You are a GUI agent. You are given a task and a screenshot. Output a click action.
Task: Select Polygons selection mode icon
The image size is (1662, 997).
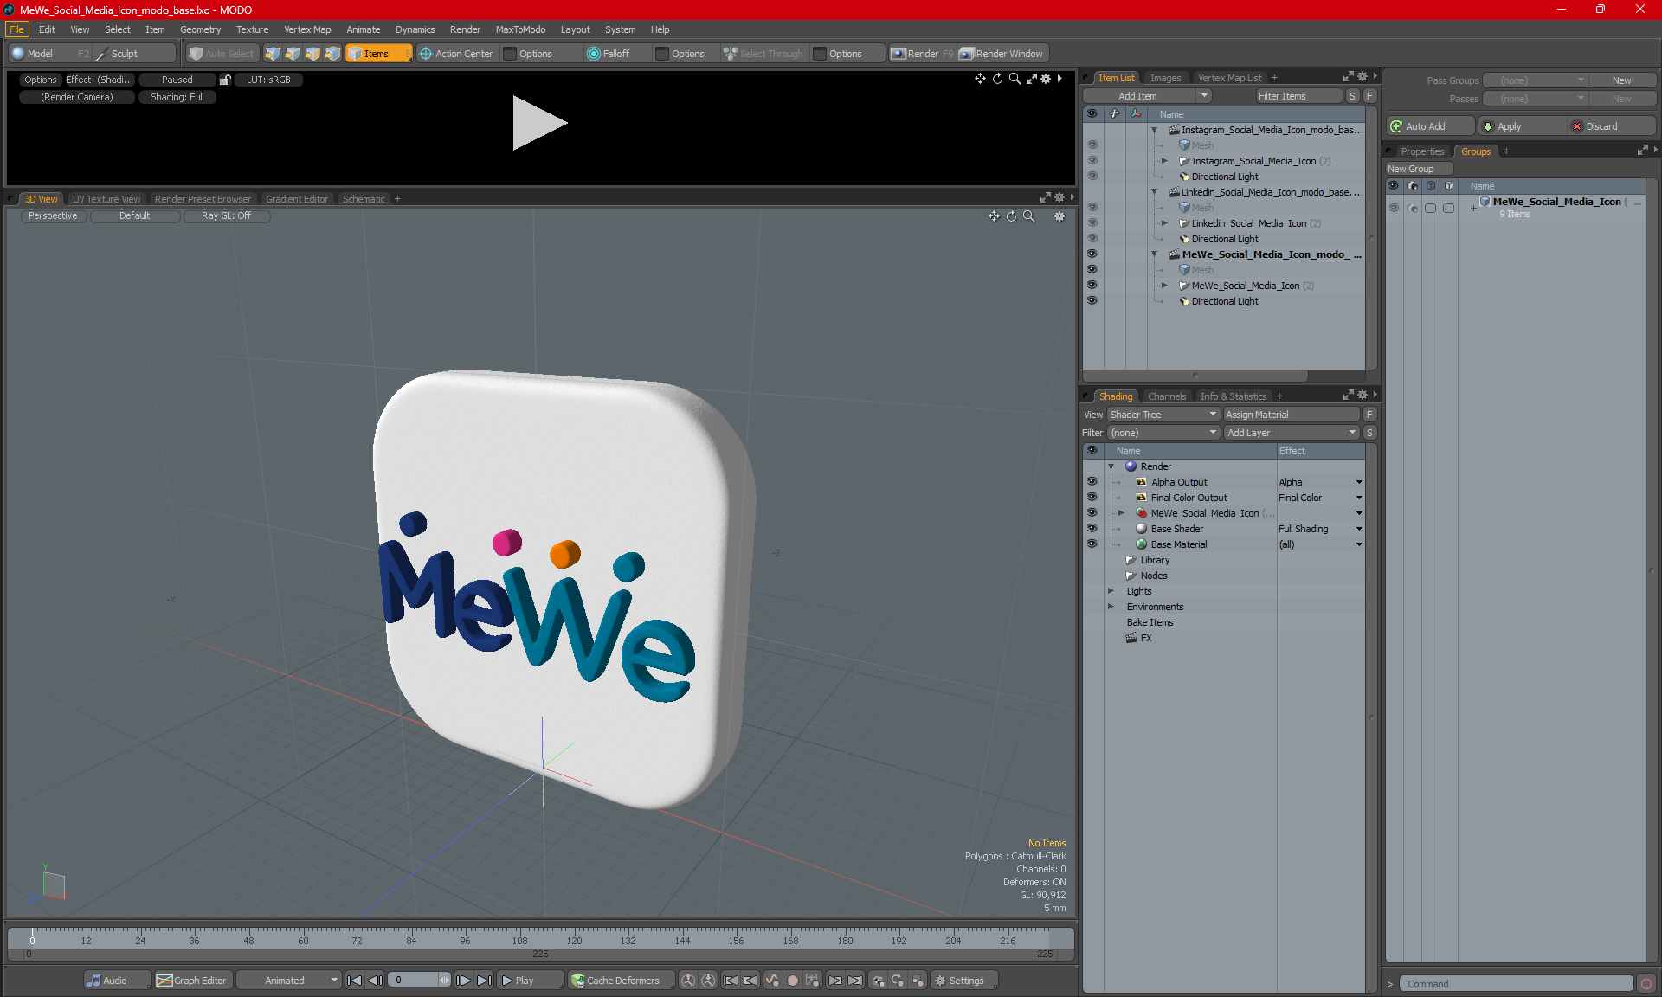pos(312,54)
